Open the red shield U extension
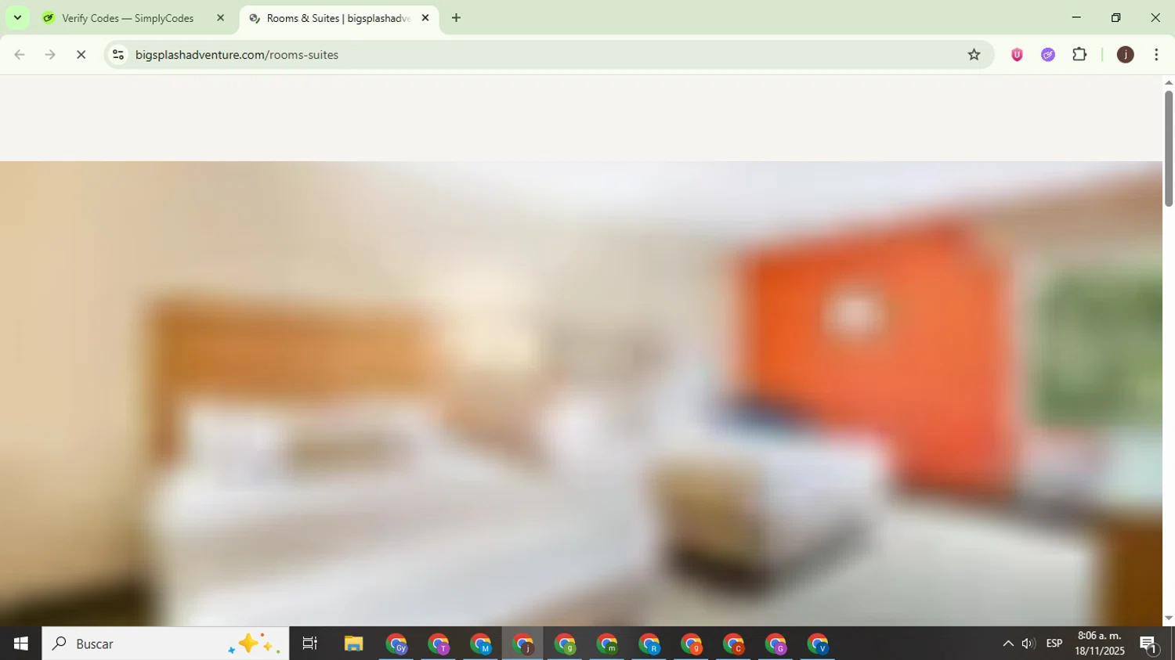Viewport: 1175px width, 660px height. point(1017,55)
